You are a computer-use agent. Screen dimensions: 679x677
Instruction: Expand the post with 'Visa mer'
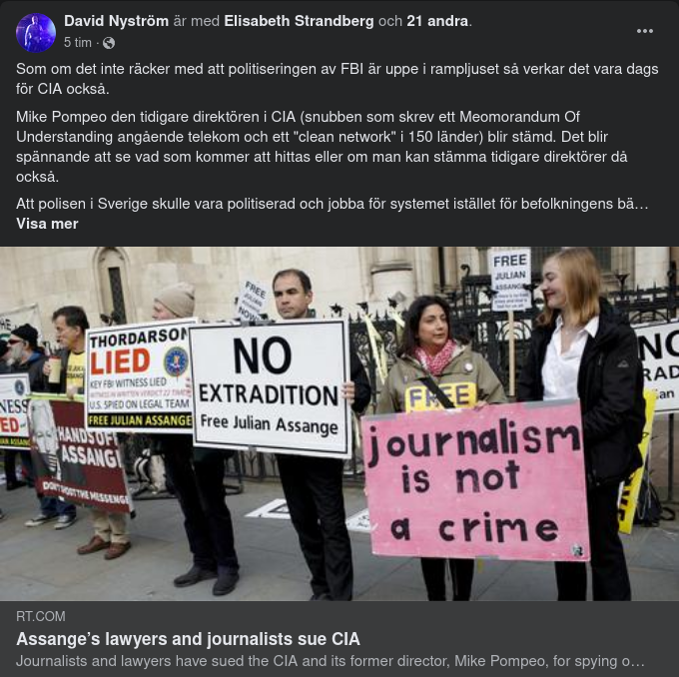click(47, 224)
